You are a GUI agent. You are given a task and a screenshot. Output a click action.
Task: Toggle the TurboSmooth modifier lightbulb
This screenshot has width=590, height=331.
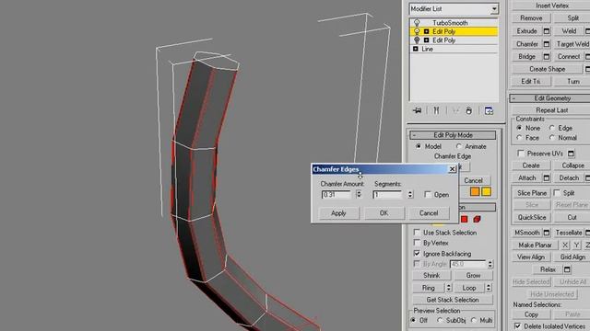(x=417, y=23)
